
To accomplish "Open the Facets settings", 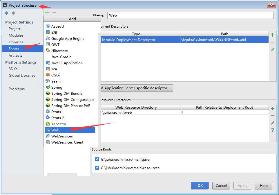I will (23, 49).
